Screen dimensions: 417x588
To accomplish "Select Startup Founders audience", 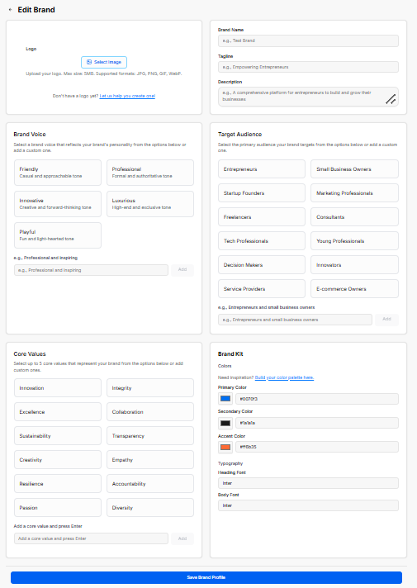I will point(262,193).
